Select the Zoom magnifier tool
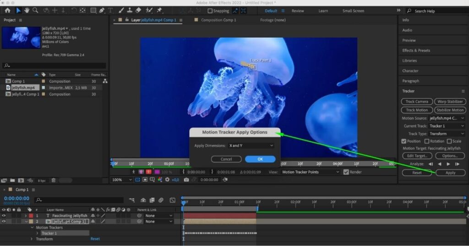This screenshot has height=246, width=469. click(x=35, y=11)
